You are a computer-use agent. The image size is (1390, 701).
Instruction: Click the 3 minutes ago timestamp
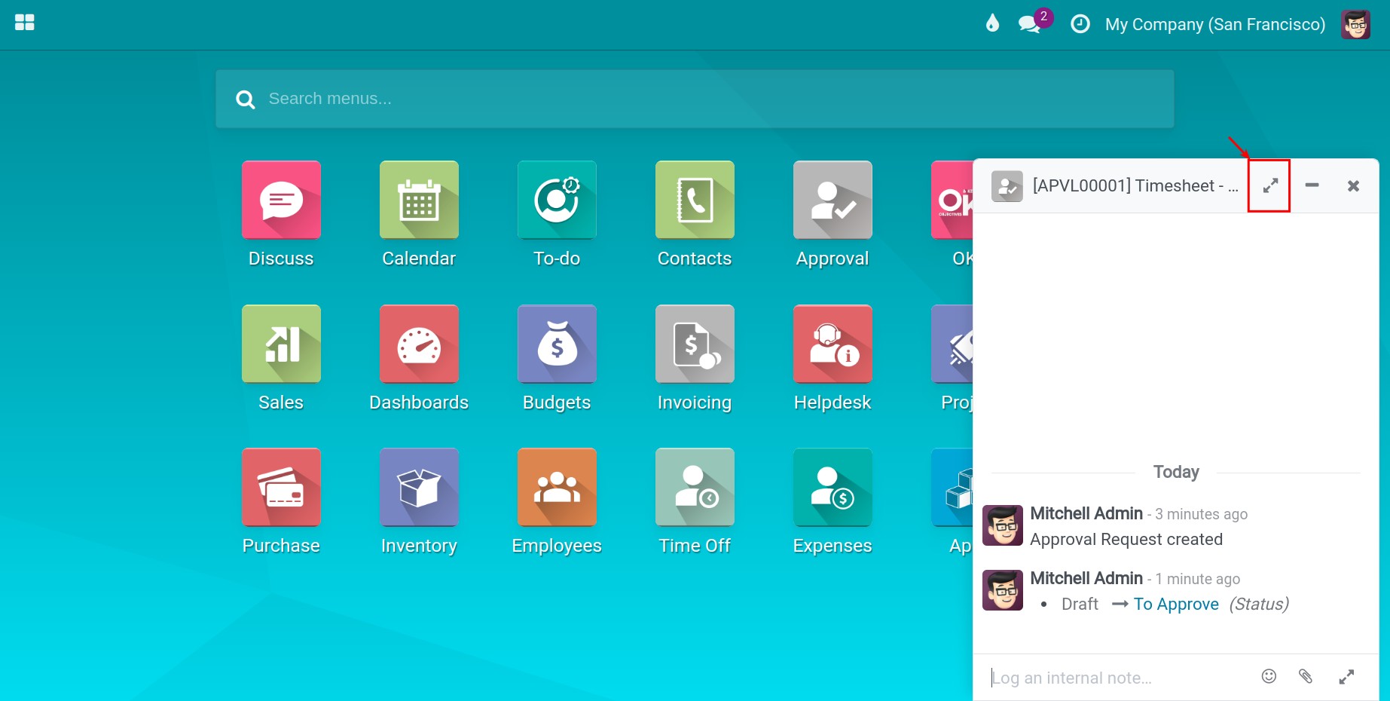click(1201, 514)
